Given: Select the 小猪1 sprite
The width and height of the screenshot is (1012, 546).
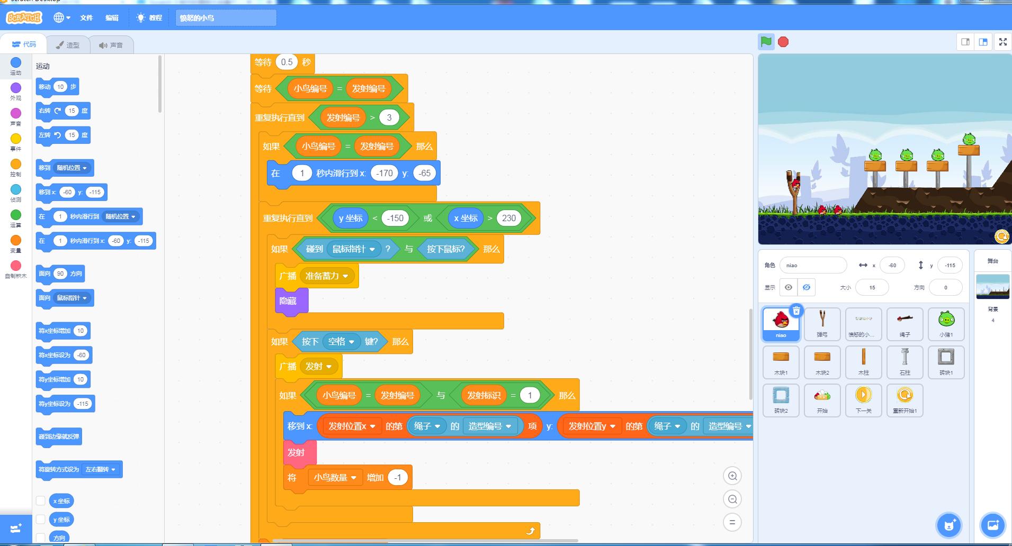Looking at the screenshot, I should tap(946, 324).
